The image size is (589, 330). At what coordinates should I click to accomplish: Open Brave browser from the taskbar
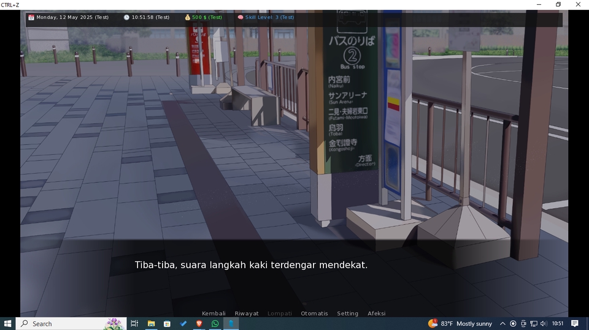pyautogui.click(x=199, y=324)
